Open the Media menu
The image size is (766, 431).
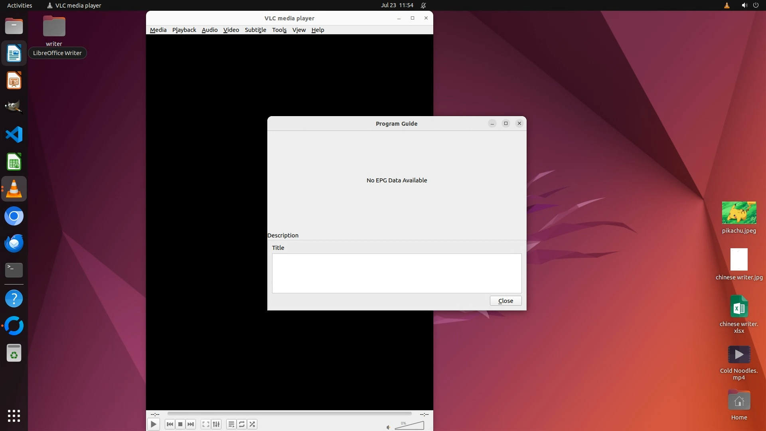[x=158, y=30]
